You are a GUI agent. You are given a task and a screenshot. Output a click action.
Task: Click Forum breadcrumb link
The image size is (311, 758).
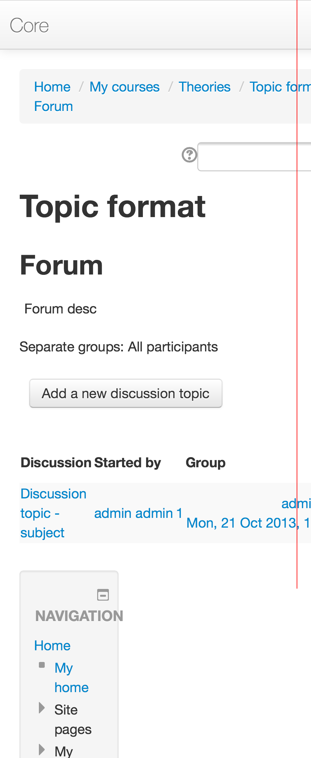[x=53, y=106]
